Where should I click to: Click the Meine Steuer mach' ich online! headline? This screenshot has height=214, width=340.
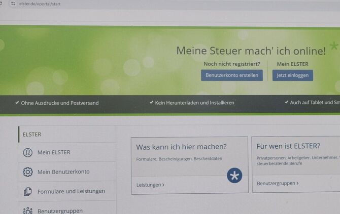coord(251,51)
